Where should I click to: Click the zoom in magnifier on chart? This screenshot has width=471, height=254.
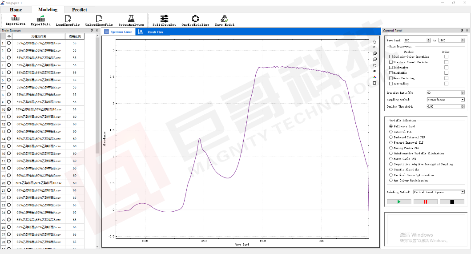tap(374, 53)
